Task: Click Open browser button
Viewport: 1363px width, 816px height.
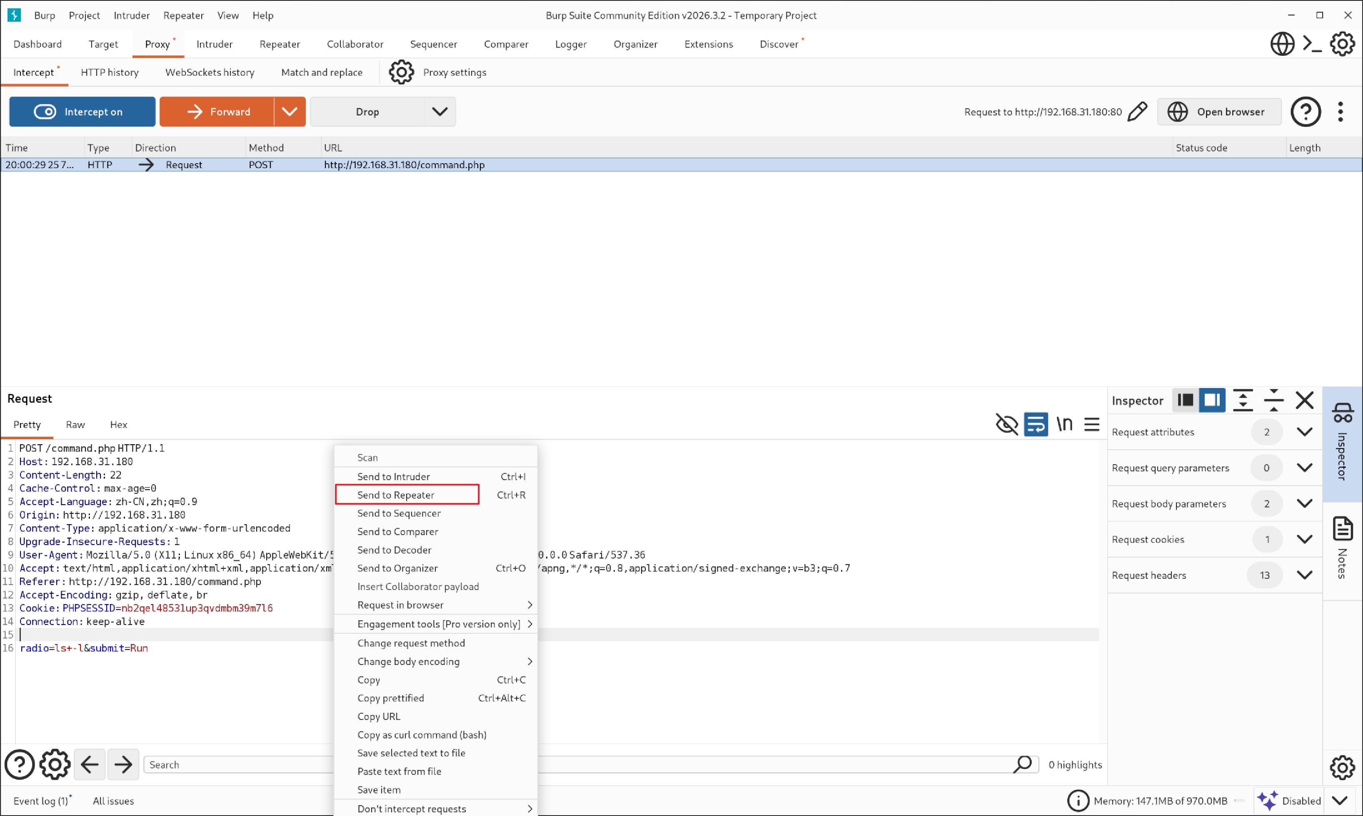Action: [1219, 112]
